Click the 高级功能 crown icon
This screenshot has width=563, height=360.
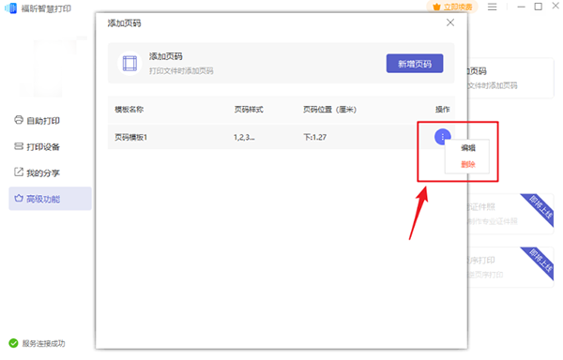pyautogui.click(x=19, y=198)
